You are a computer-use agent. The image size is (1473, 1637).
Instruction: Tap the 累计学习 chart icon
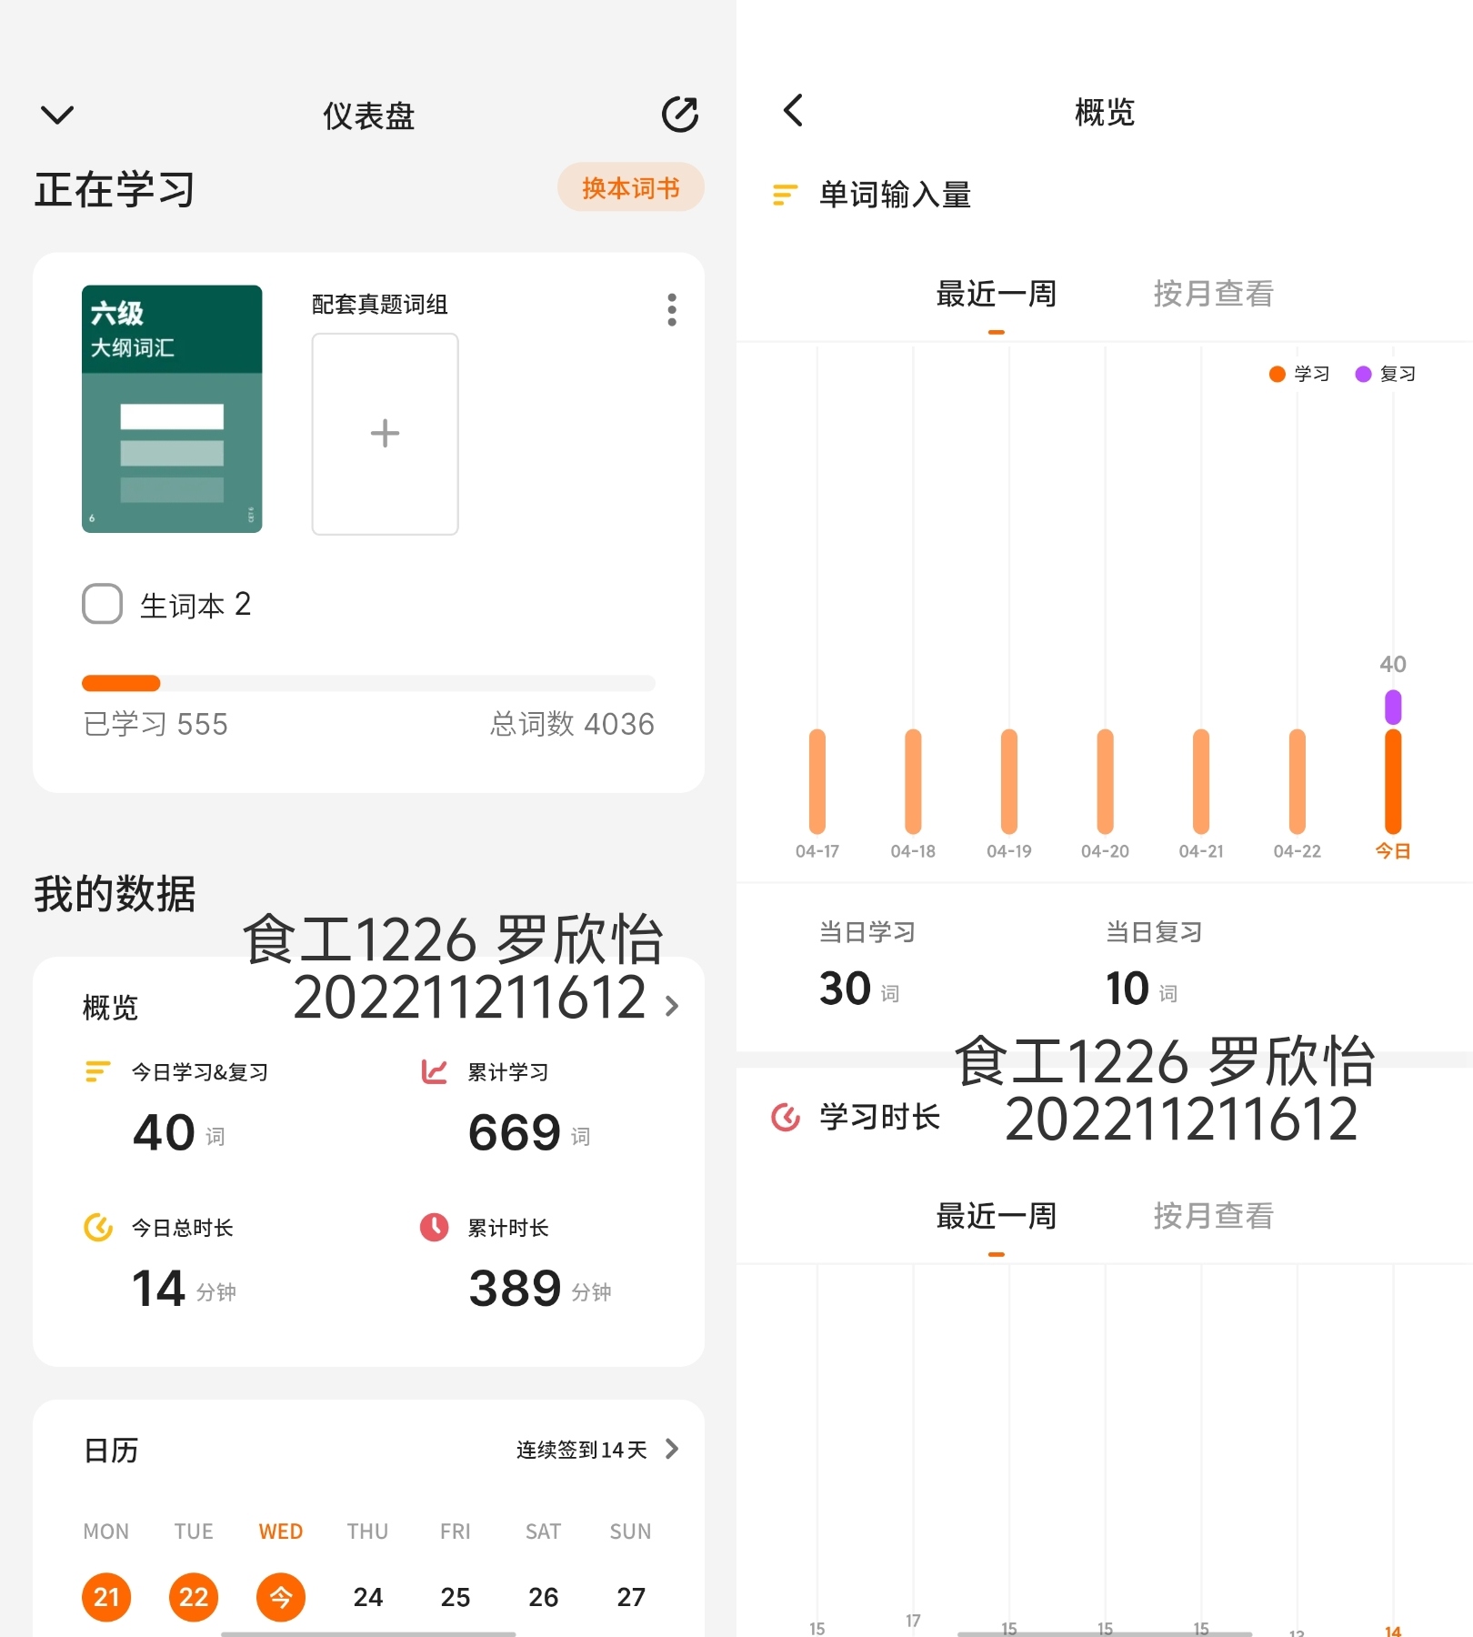tap(434, 1072)
